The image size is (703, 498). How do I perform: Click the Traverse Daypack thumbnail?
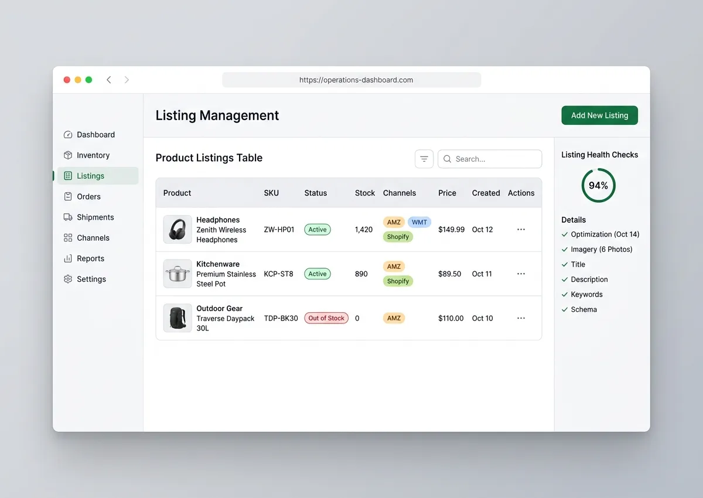point(178,318)
